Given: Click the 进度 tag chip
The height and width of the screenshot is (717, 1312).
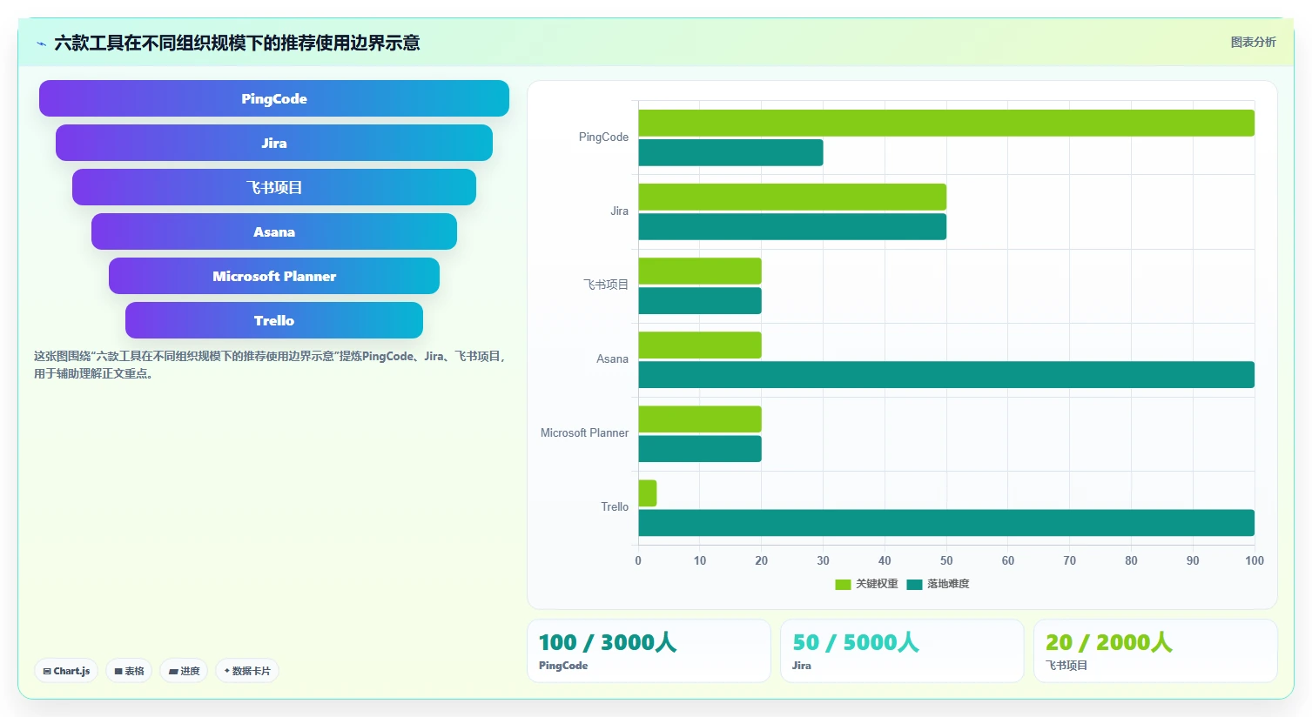Looking at the screenshot, I should point(184,671).
